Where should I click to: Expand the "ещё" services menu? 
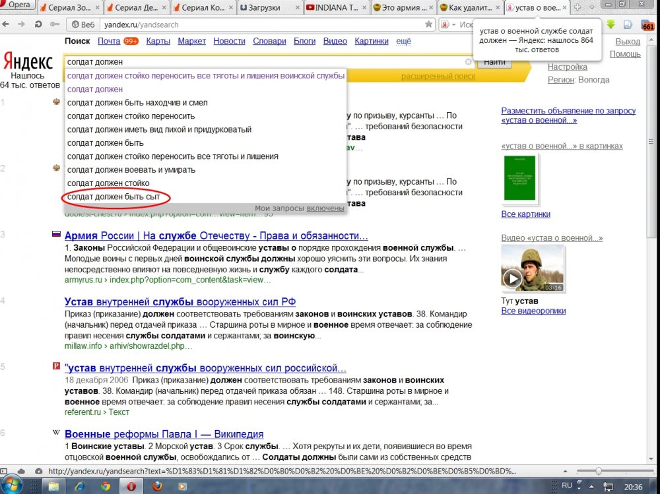(403, 41)
